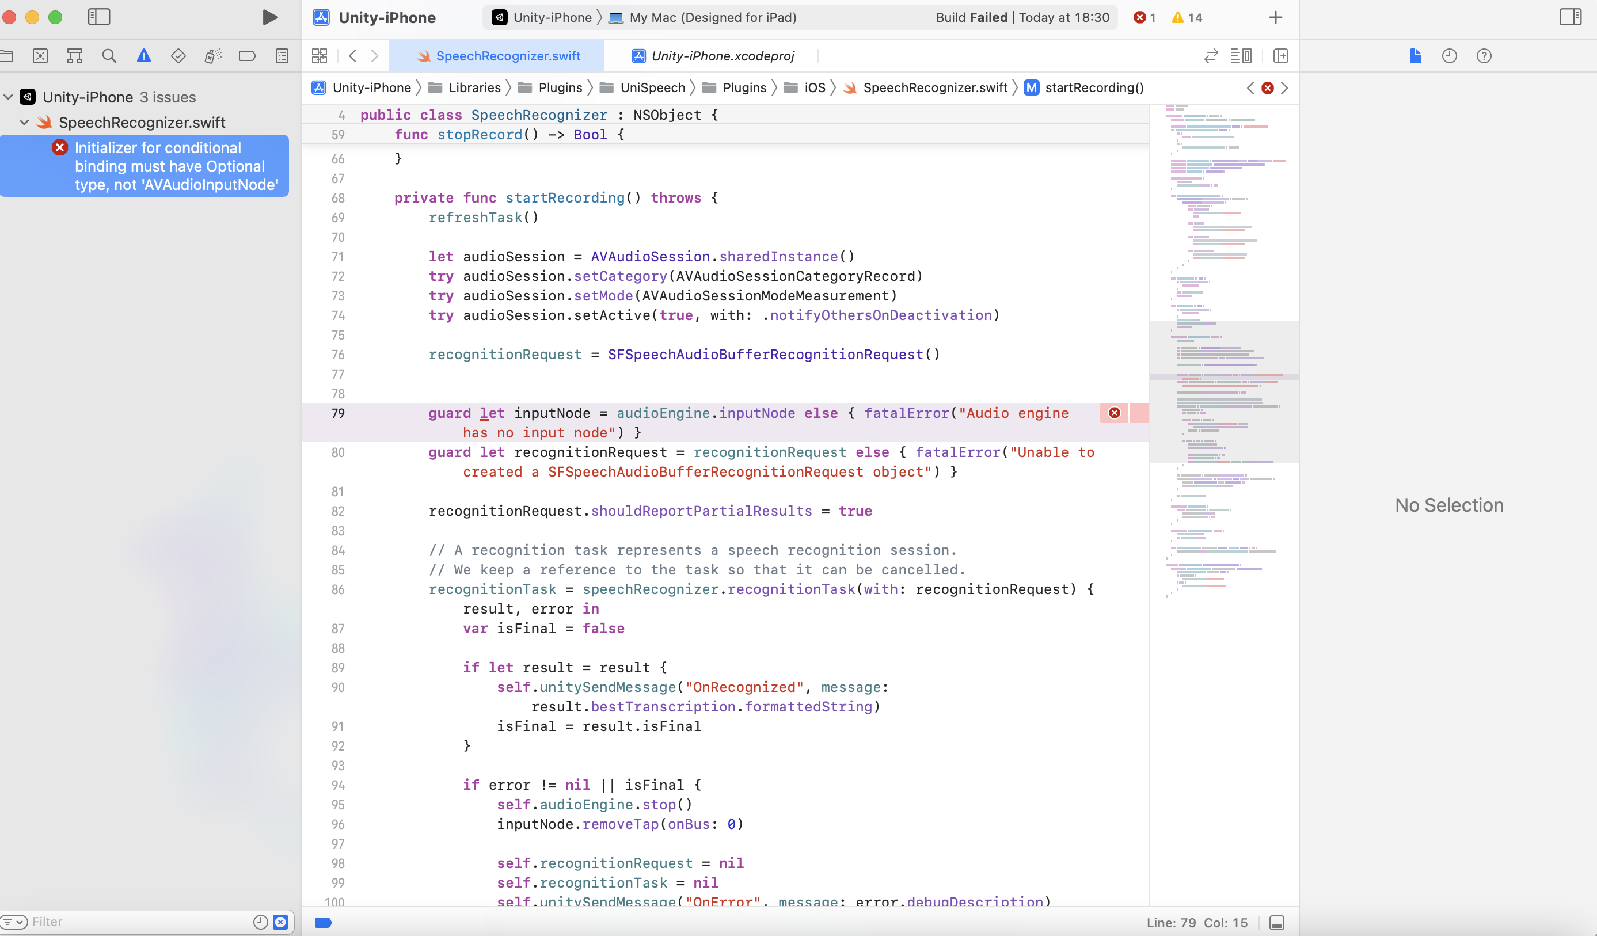Image resolution: width=1597 pixels, height=936 pixels.
Task: Click the plus library button in toolbar
Action: point(1276,17)
